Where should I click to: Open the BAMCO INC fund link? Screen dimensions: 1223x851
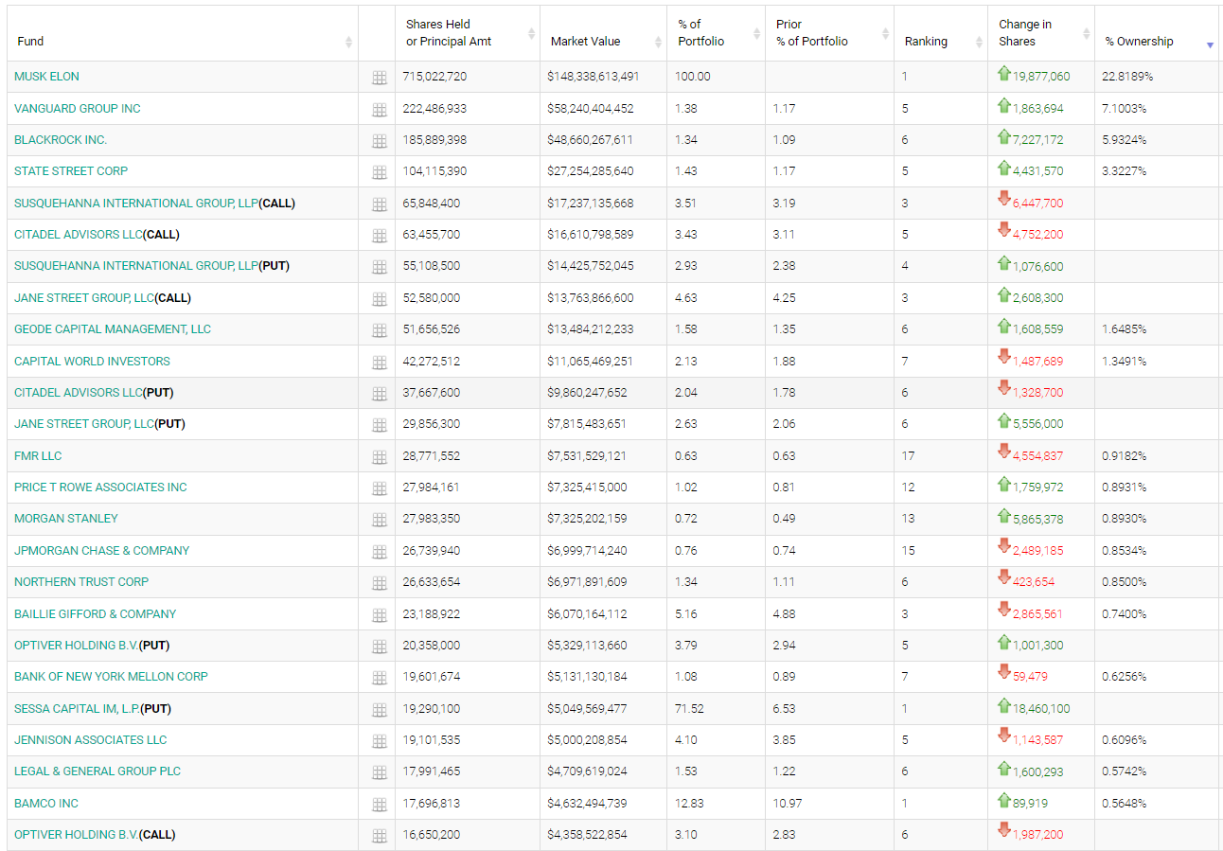(46, 804)
